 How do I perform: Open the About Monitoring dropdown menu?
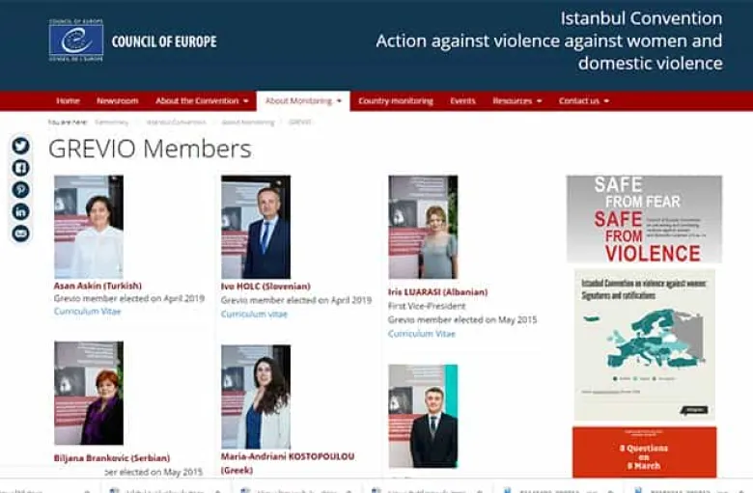[302, 101]
